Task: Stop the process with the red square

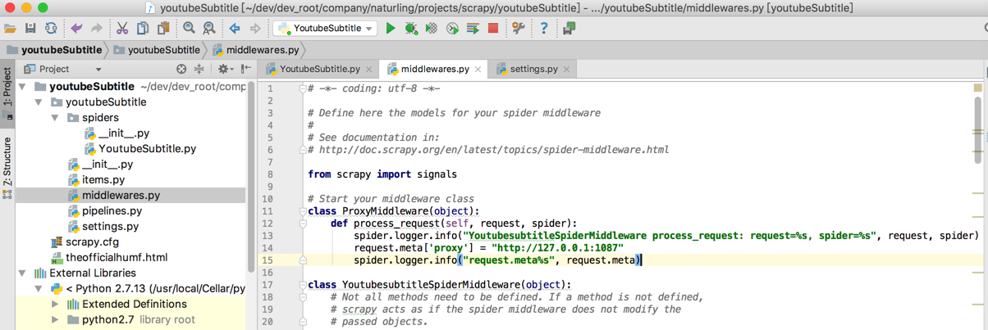Action: tap(493, 28)
